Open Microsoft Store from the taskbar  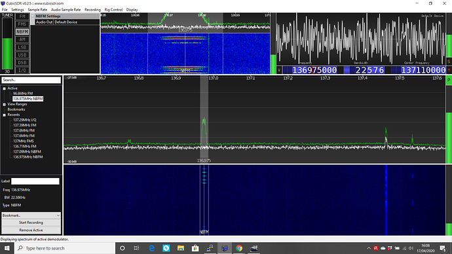195,248
